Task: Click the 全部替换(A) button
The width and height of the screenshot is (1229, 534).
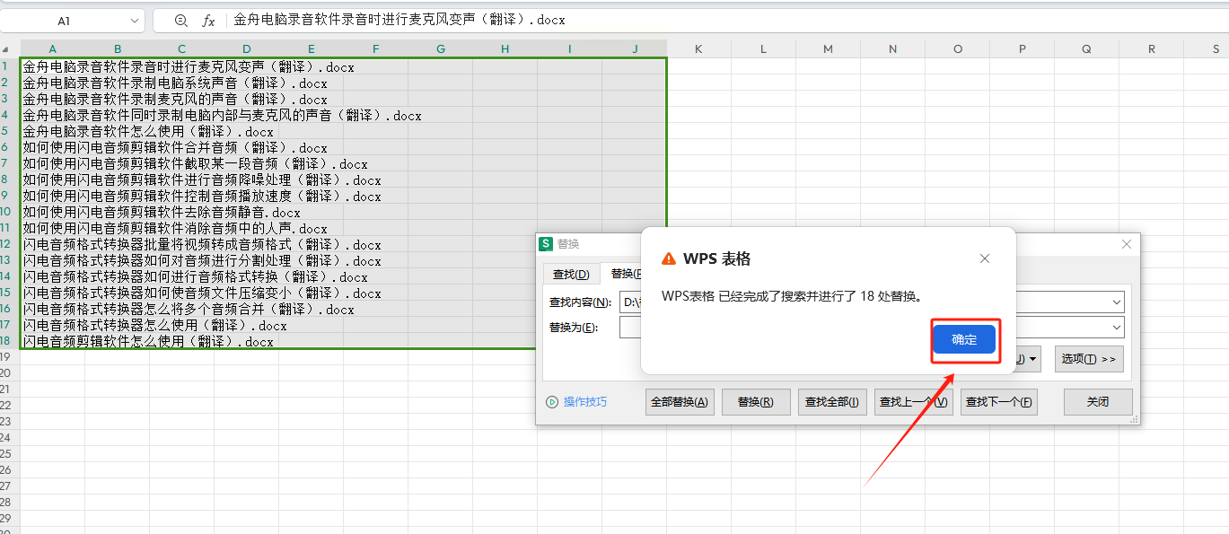Action: pyautogui.click(x=680, y=402)
